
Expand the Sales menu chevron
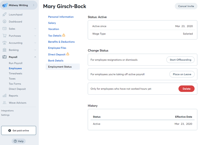pos(35,29)
